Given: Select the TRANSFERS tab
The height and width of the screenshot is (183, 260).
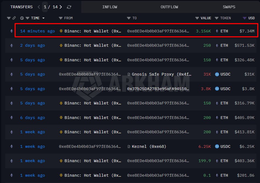Looking at the screenshot, I should point(22,7).
